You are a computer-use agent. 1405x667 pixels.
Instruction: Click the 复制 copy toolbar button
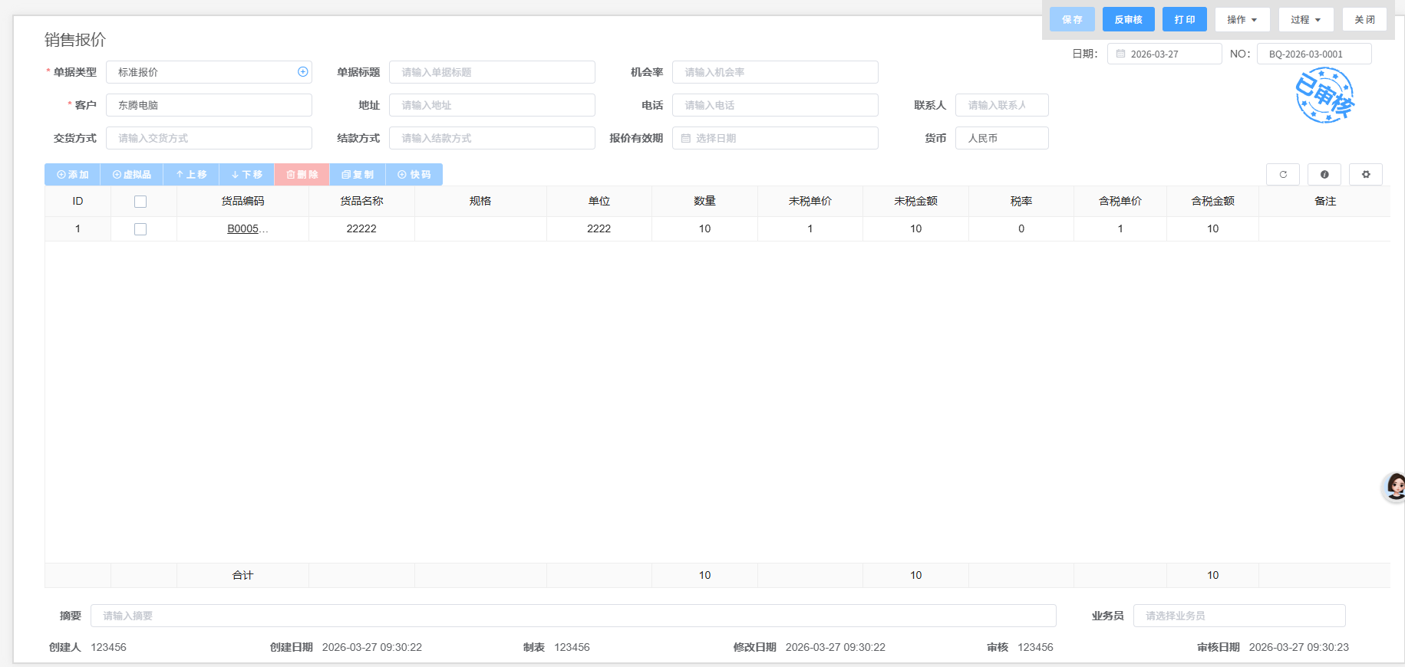tap(358, 175)
